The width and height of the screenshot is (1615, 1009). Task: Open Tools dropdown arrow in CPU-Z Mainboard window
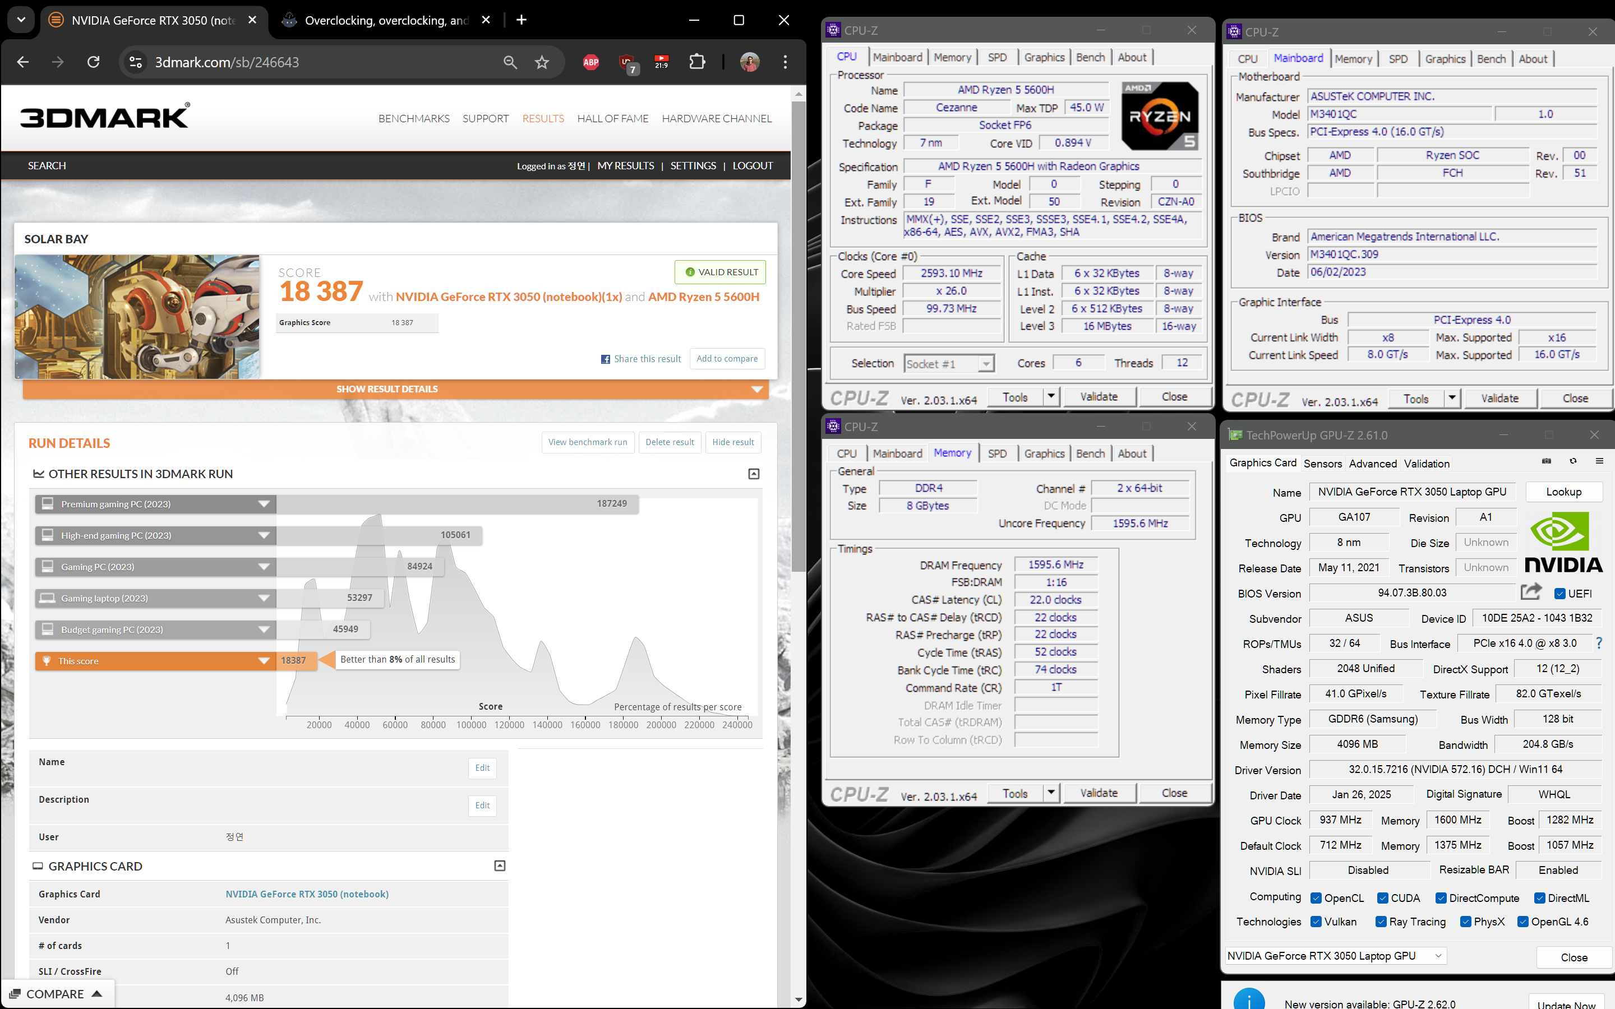(1452, 398)
